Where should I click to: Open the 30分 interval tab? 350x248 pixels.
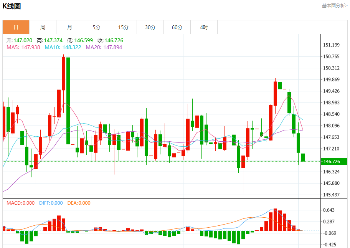coord(150,27)
